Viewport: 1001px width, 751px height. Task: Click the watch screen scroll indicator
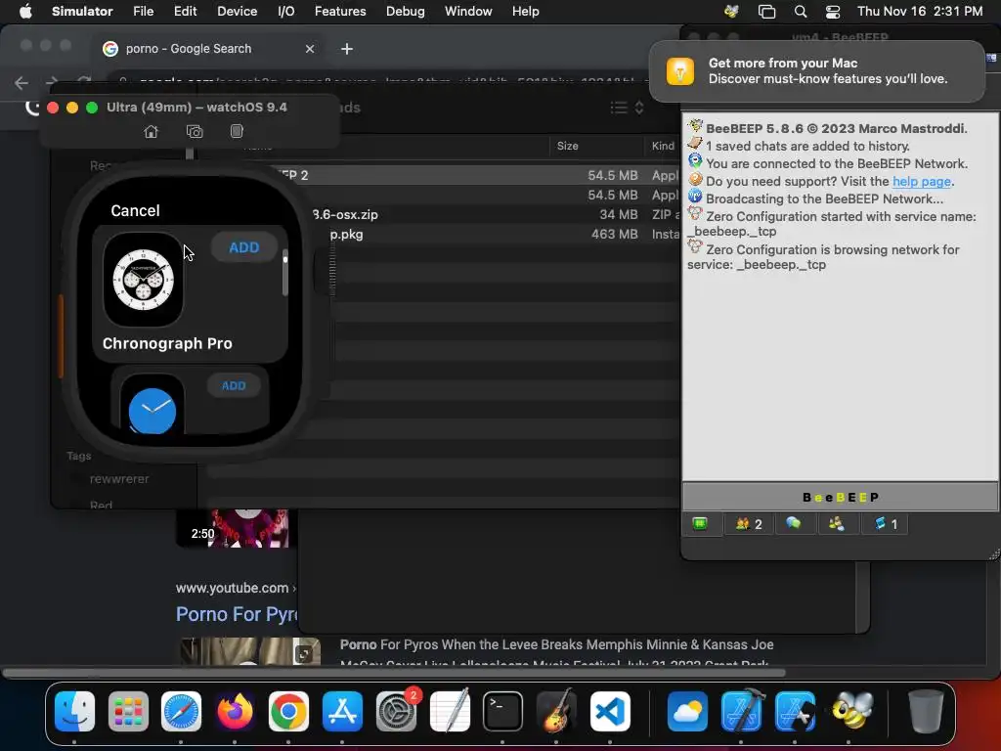(284, 274)
